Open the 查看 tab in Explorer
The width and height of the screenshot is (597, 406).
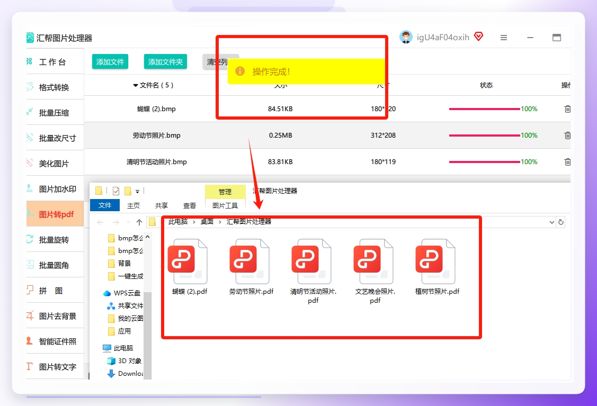point(190,205)
